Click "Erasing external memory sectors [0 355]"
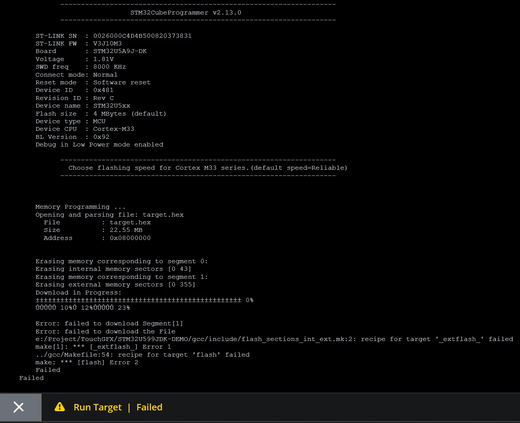 tap(116, 285)
